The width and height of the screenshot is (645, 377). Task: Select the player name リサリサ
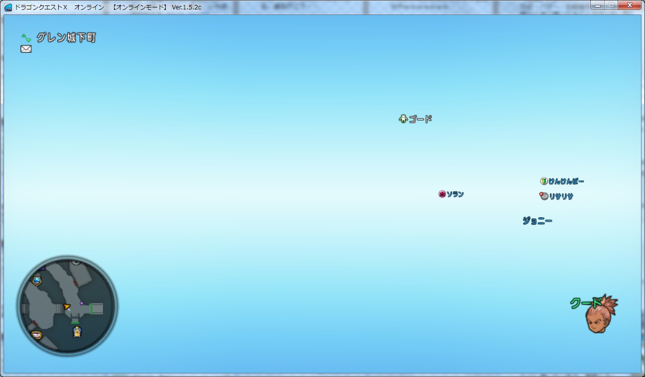click(561, 196)
